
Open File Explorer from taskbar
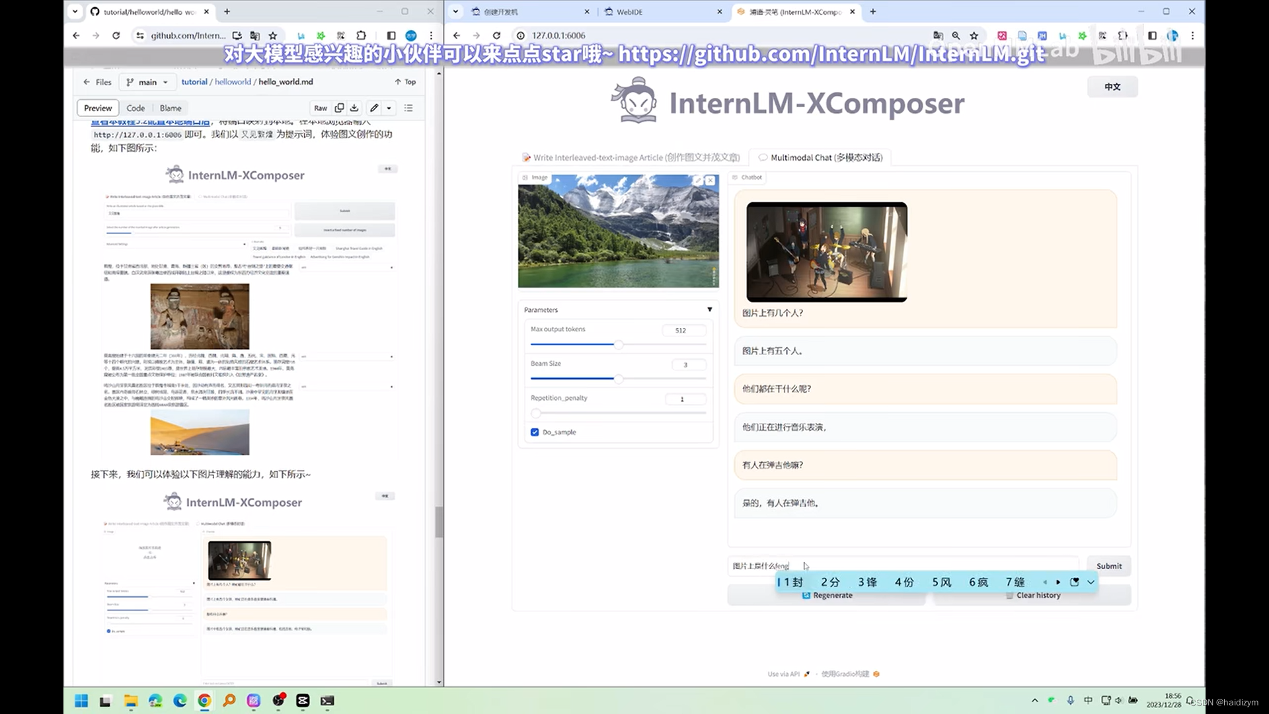(x=131, y=701)
